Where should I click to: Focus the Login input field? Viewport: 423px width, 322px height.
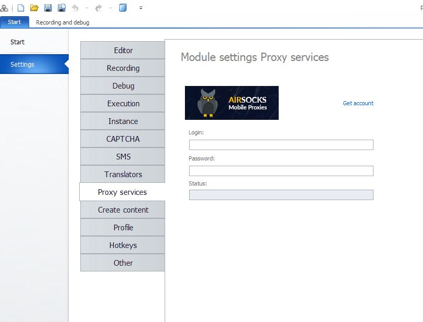(x=281, y=145)
